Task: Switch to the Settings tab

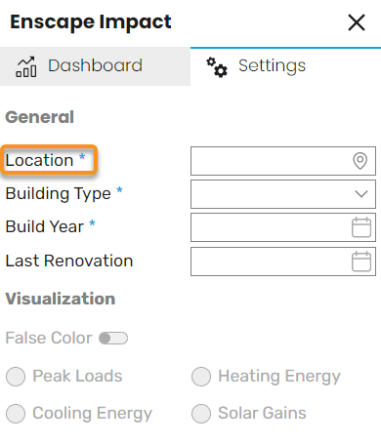Action: click(285, 66)
